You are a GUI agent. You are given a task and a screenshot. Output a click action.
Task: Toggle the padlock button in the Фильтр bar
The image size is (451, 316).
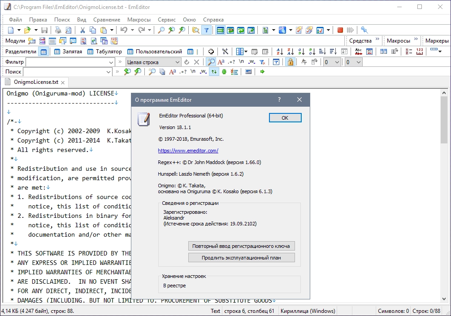(290, 62)
